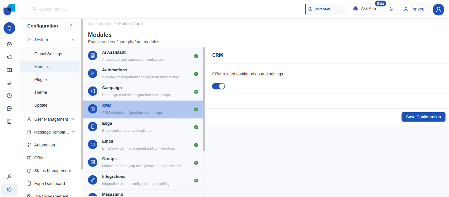This screenshot has height=197, width=449.
Task: Click the For you button
Action: coord(414,9)
